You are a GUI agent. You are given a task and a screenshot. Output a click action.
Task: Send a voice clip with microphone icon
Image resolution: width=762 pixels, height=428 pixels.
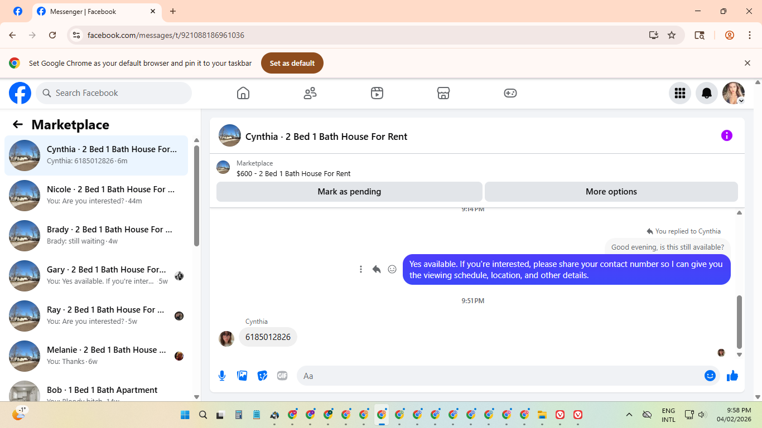click(x=222, y=376)
